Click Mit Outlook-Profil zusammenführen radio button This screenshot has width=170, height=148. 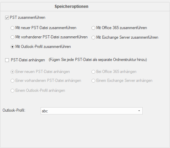[x=12, y=47]
